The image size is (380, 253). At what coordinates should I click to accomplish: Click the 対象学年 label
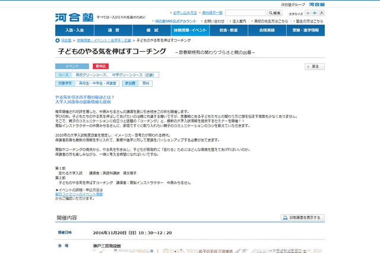65,83
